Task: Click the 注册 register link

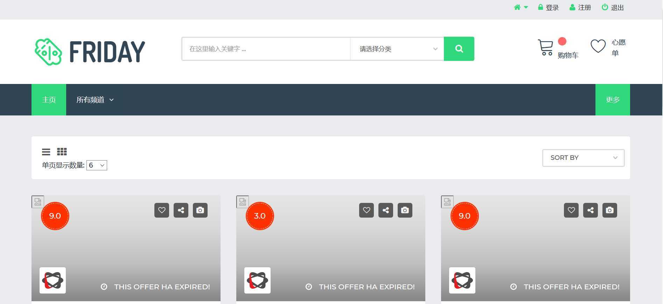Action: coord(580,7)
